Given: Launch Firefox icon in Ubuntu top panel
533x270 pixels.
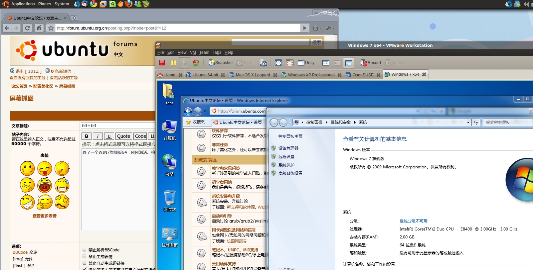Looking at the screenshot, I should pyautogui.click(x=128, y=4).
